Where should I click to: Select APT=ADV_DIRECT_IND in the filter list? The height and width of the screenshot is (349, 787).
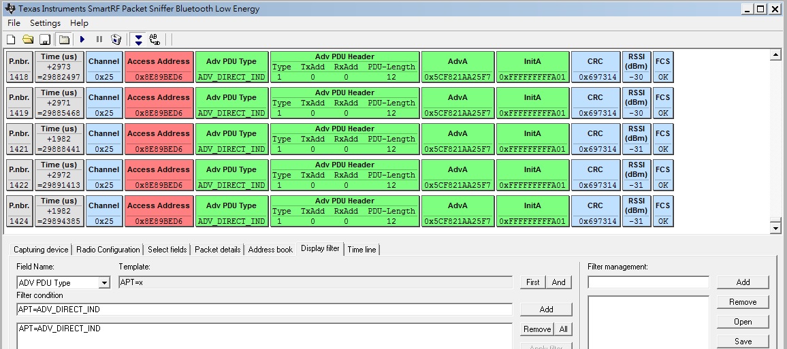(59, 329)
